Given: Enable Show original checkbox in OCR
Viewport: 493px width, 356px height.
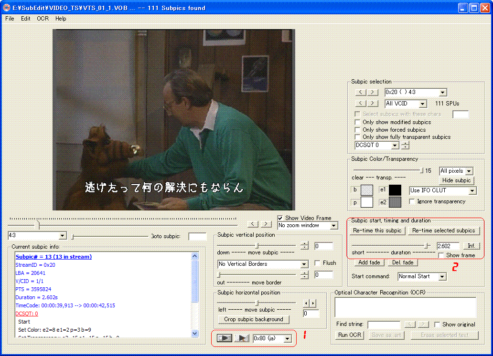Looking at the screenshot, I should point(437,324).
